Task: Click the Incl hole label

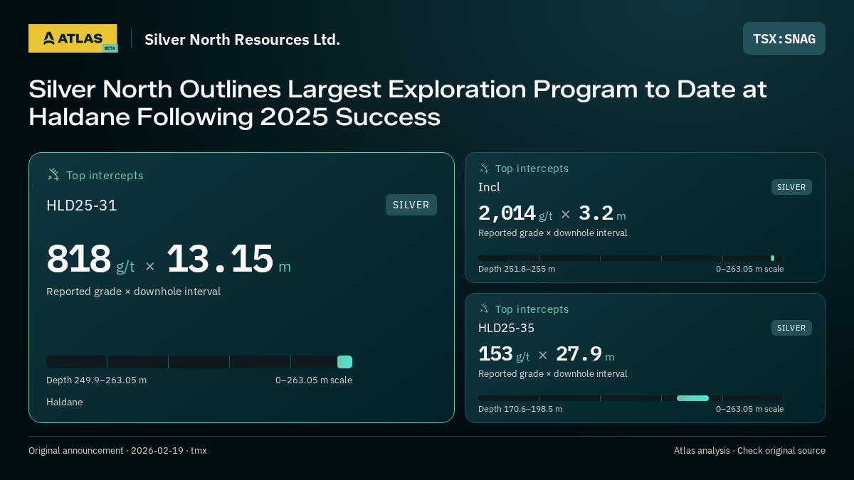Action: click(x=489, y=187)
